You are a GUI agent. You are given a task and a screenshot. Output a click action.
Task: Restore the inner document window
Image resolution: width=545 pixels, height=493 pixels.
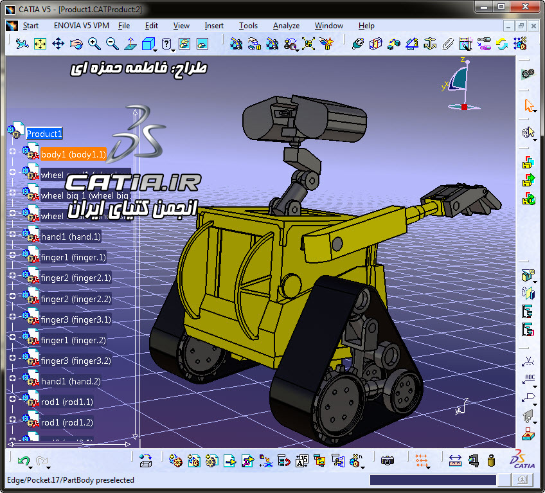(x=521, y=26)
